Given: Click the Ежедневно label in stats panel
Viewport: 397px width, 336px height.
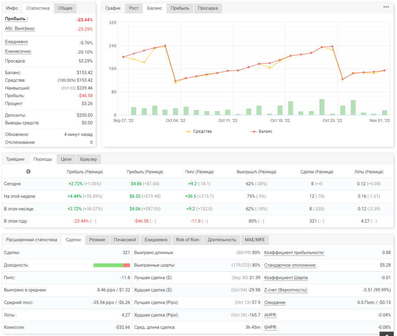Looking at the screenshot, I should (17, 42).
